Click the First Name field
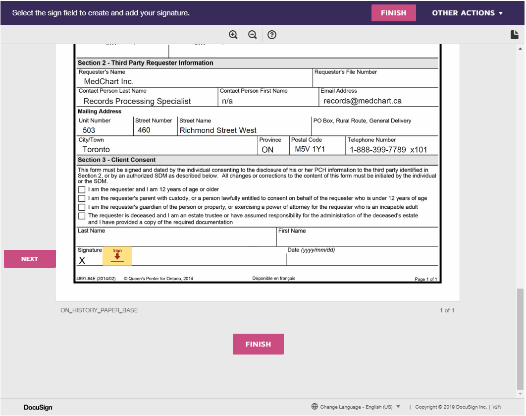This screenshot has width=526, height=416. click(358, 237)
